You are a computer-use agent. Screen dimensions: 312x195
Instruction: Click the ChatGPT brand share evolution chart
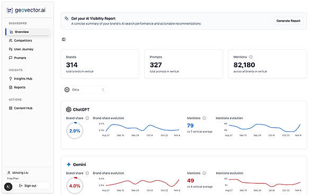[x=139, y=129]
